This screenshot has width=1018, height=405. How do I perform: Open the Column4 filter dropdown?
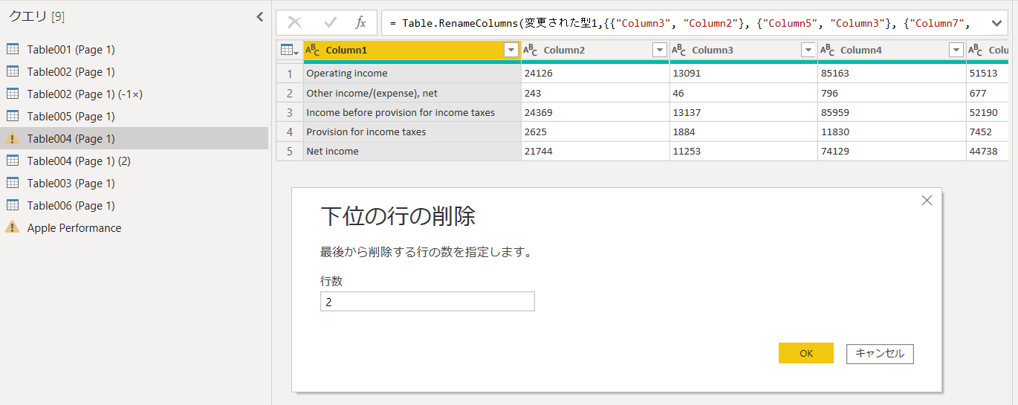[956, 50]
